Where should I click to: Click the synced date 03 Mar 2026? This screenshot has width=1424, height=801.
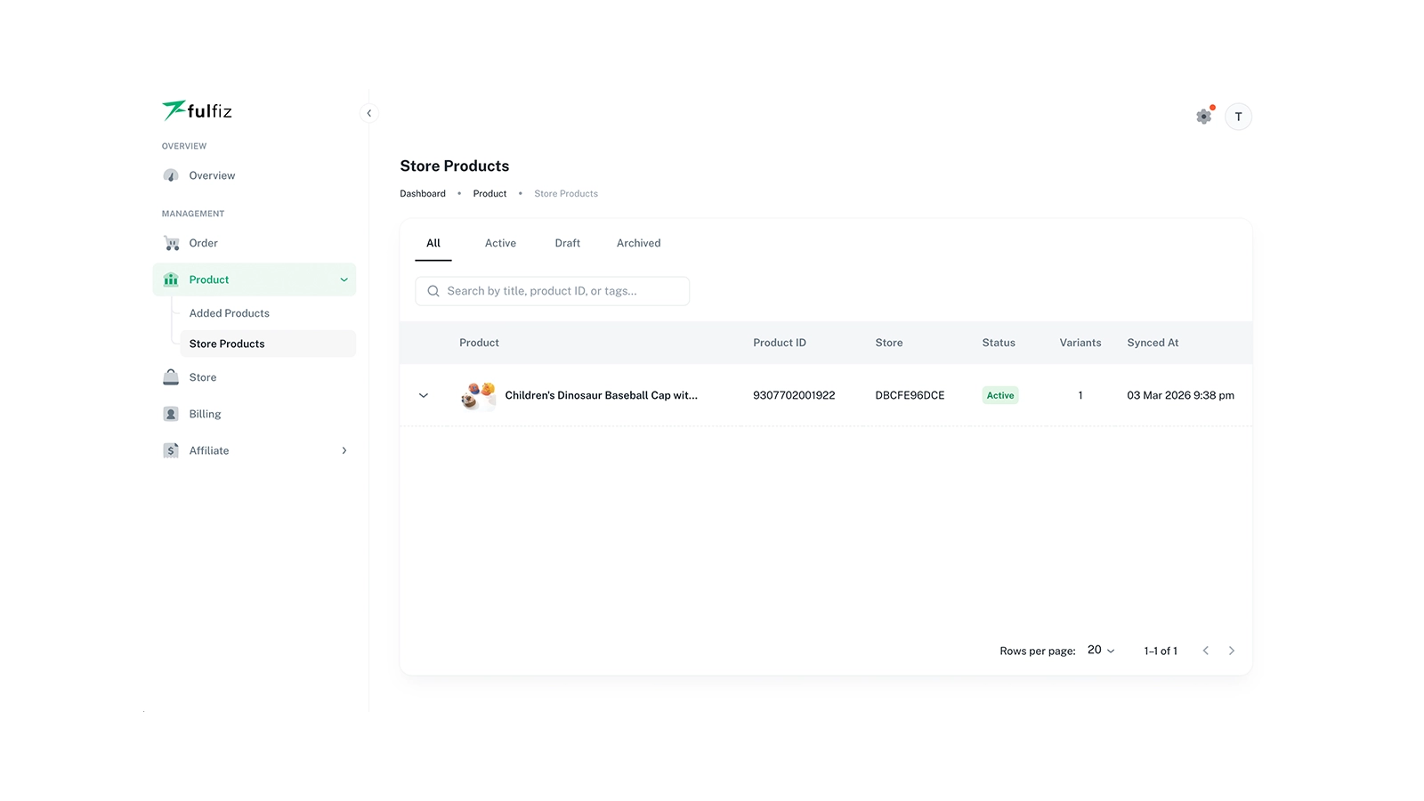tap(1180, 395)
